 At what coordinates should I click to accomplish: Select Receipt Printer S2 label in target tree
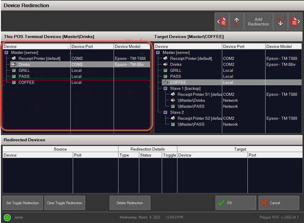click(x=200, y=119)
